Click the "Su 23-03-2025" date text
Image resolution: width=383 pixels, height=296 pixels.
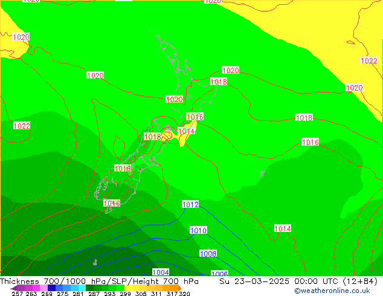pos(254,282)
